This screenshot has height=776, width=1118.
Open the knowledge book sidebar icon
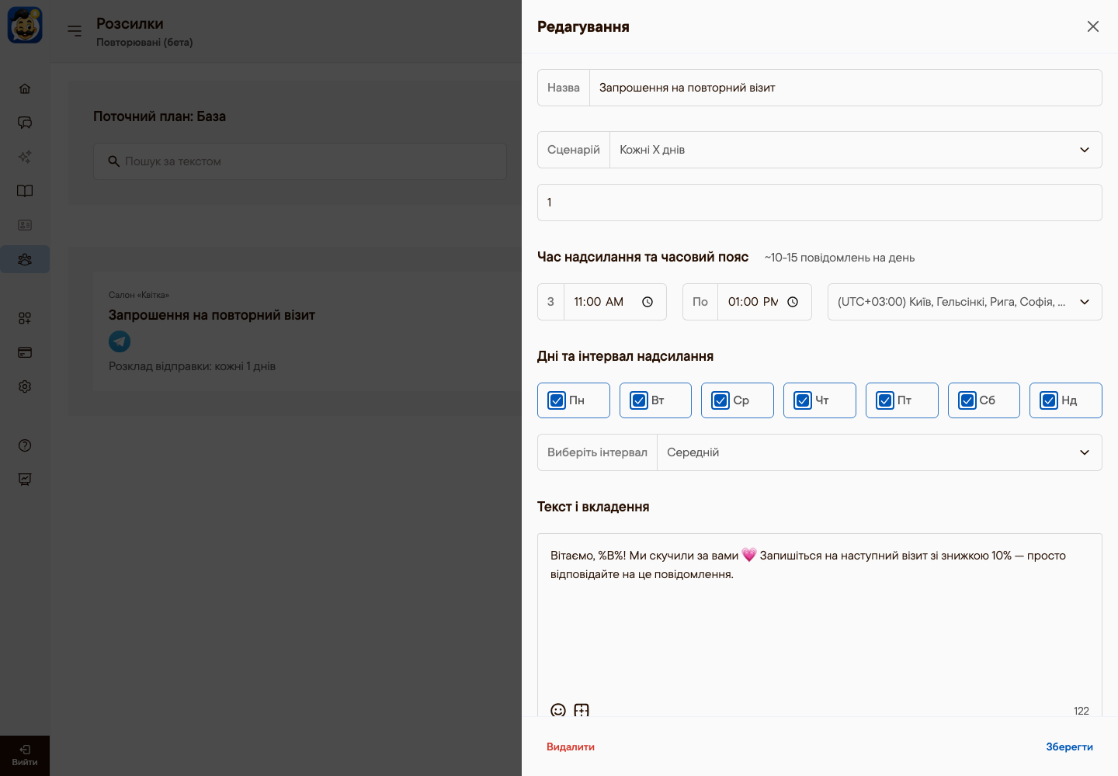tap(25, 191)
